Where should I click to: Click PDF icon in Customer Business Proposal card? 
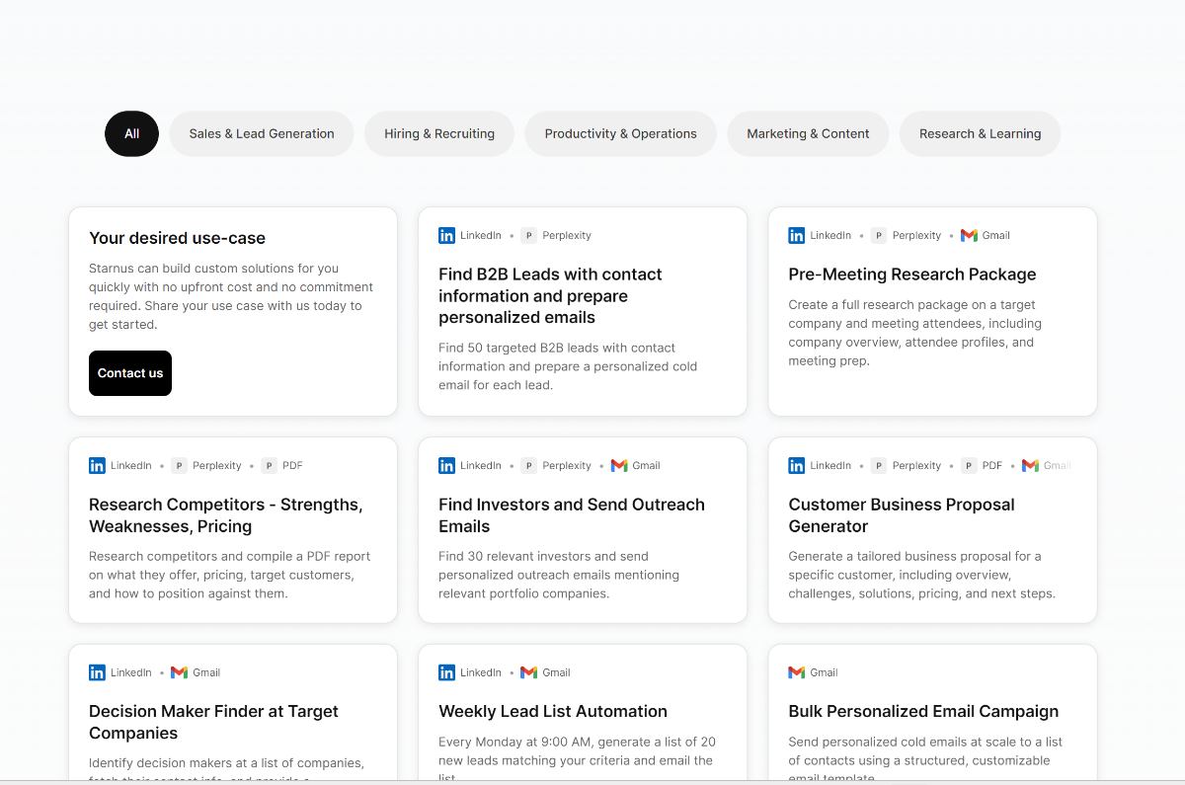pos(969,465)
